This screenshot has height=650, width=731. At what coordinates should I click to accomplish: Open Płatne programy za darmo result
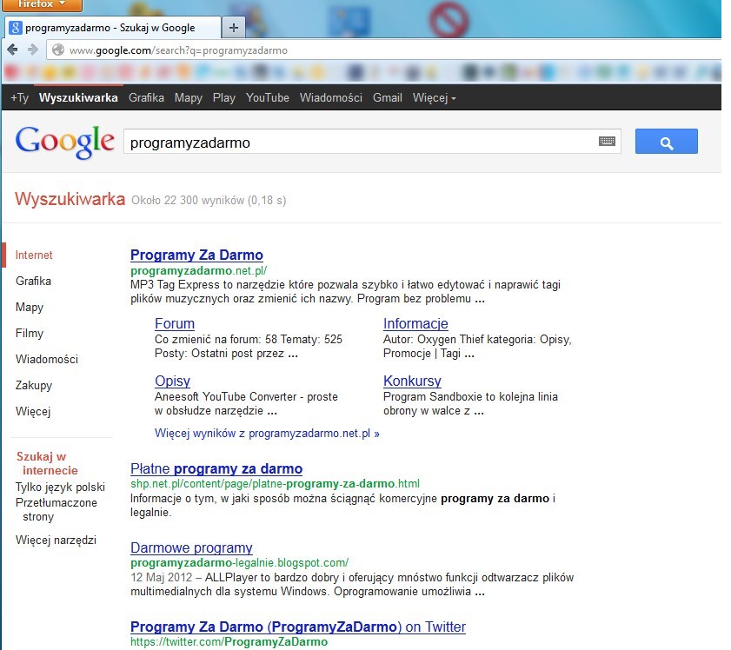click(216, 468)
